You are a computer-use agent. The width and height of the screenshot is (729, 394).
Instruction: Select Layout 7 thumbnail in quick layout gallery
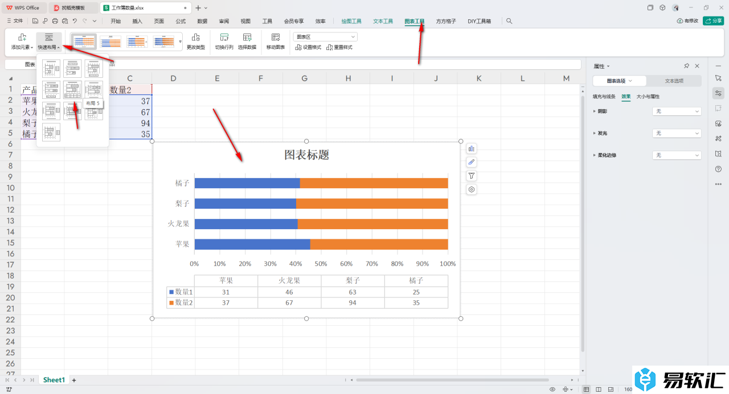coord(51,111)
